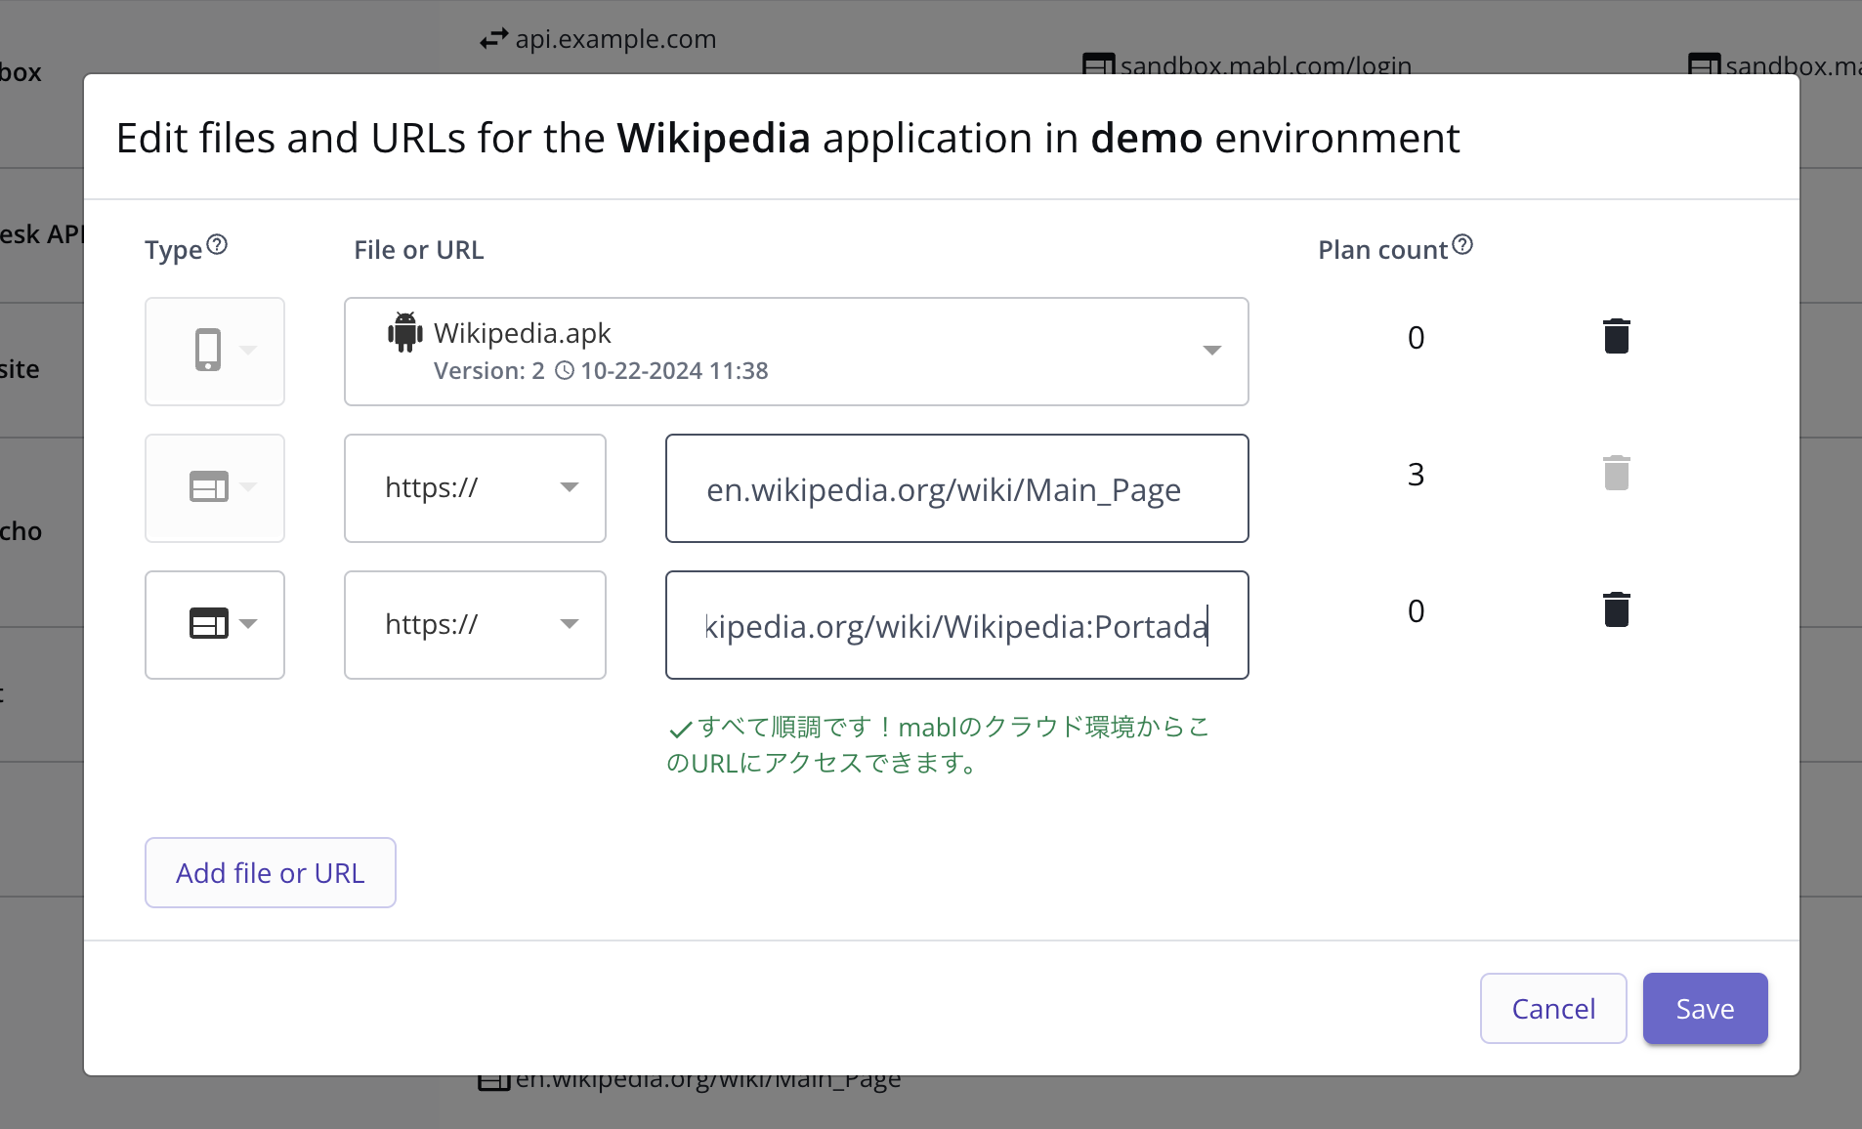Open the https:// protocol dropdown for Portada row

click(x=475, y=625)
